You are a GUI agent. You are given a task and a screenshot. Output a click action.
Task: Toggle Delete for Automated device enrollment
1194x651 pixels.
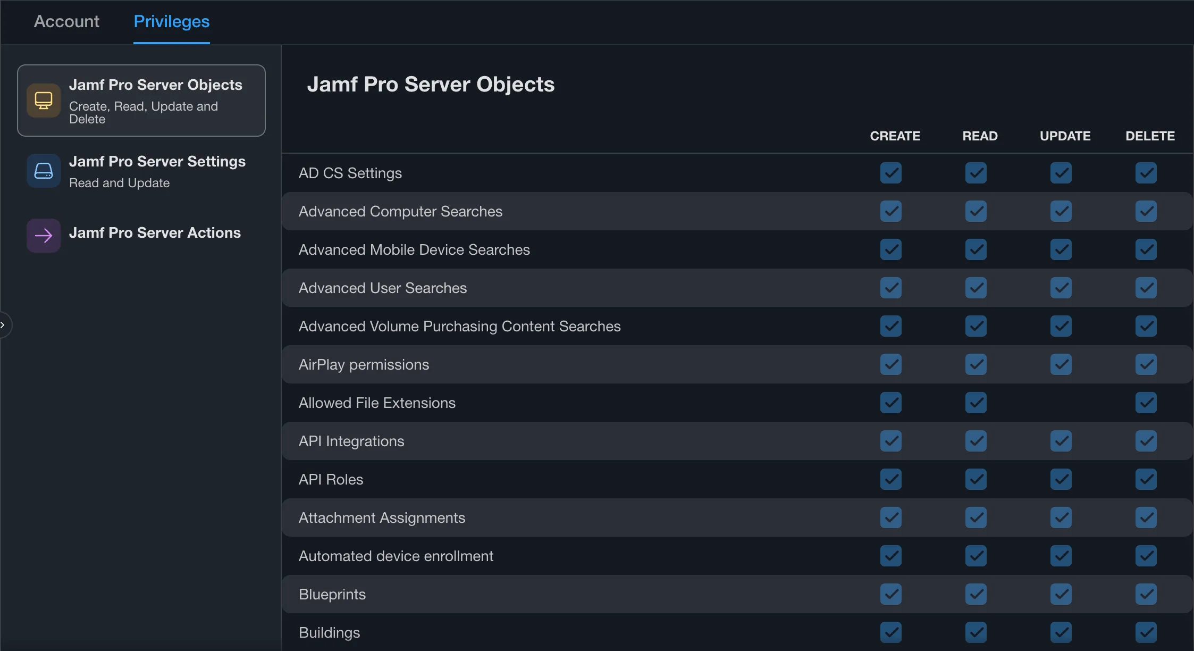coord(1146,556)
